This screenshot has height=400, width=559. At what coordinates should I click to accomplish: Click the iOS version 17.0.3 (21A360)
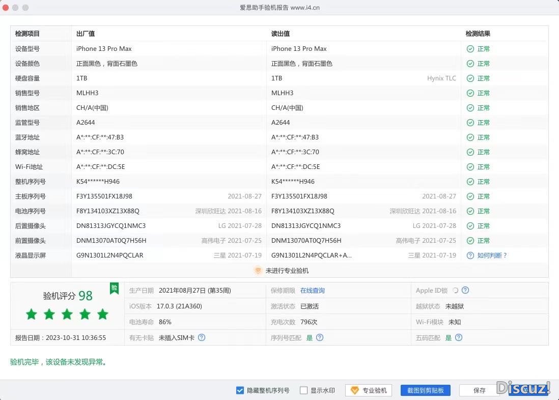click(179, 306)
